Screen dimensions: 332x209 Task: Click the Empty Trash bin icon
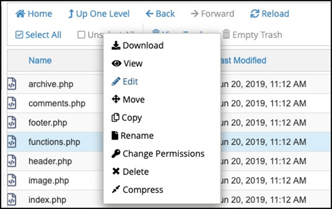point(226,34)
